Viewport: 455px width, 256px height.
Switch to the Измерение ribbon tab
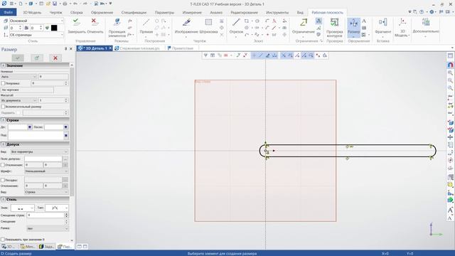(x=192, y=13)
